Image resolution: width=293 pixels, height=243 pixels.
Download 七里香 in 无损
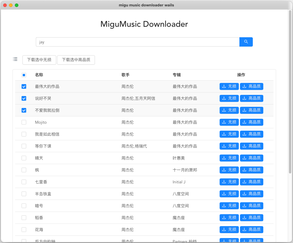point(229,182)
